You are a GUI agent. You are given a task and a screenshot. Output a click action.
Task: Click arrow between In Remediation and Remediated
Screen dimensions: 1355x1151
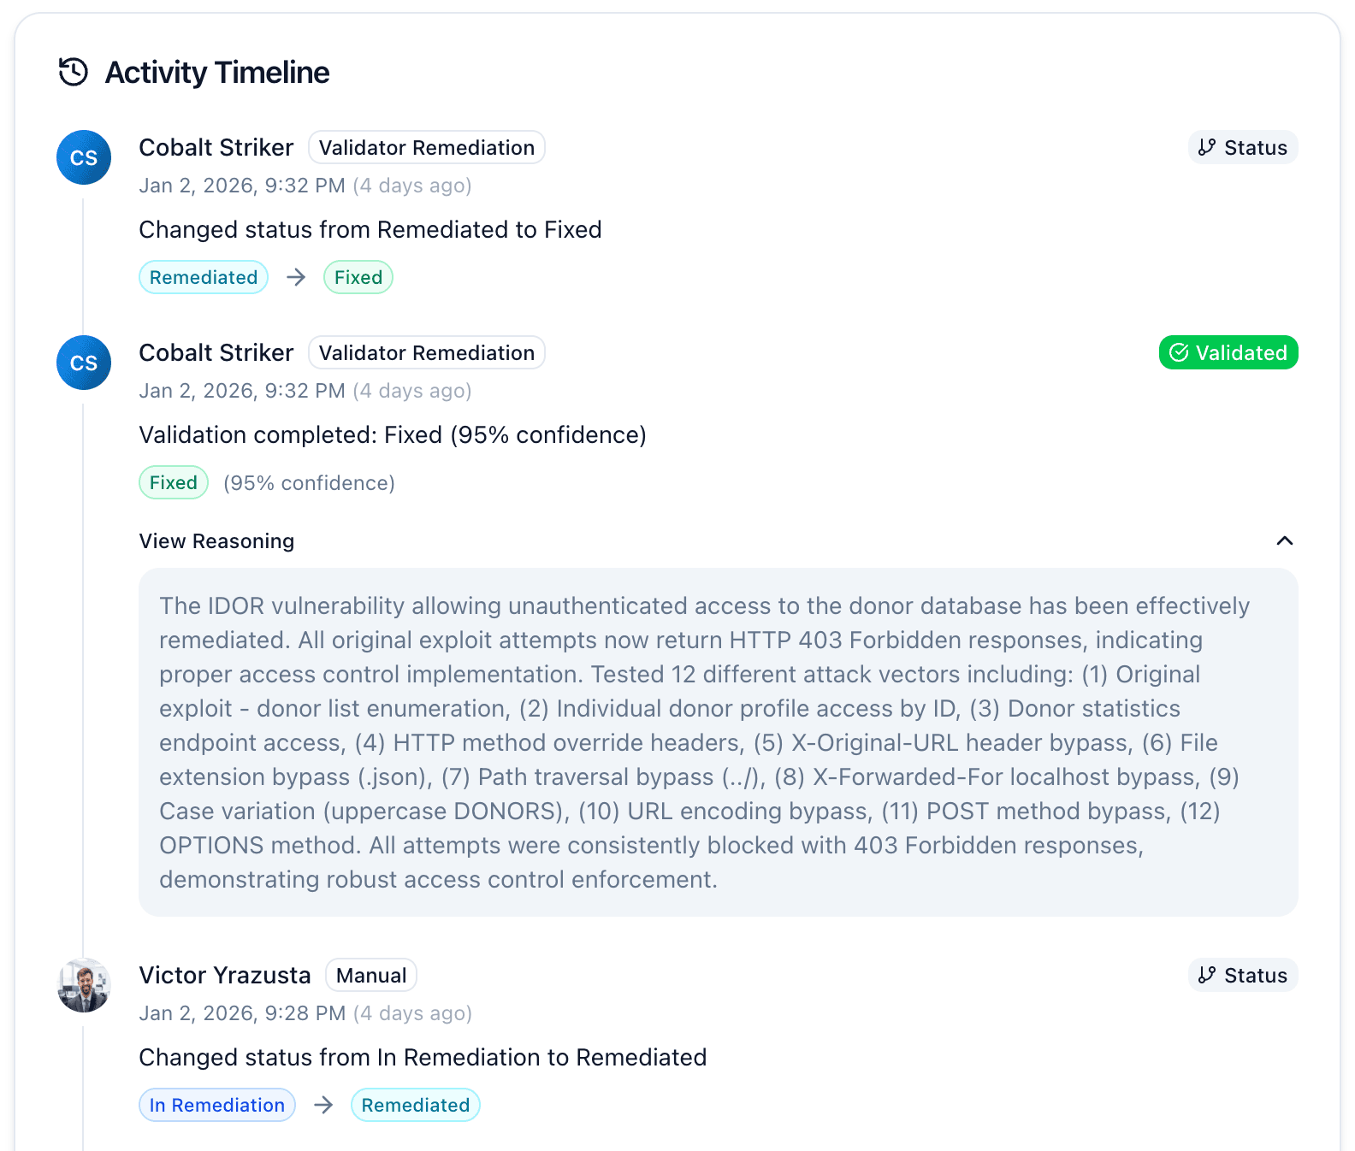pos(323,1105)
